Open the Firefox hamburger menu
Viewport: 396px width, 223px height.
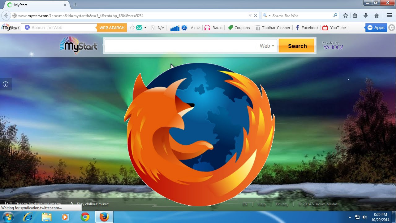coord(390,15)
